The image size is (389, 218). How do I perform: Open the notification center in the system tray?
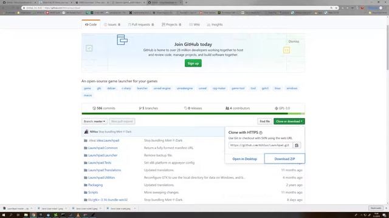384,215
